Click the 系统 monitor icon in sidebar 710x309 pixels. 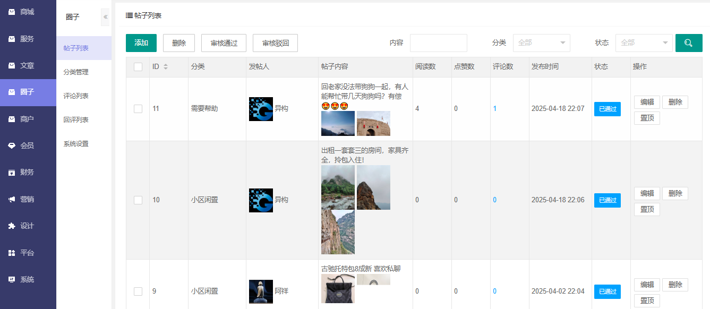click(x=12, y=279)
